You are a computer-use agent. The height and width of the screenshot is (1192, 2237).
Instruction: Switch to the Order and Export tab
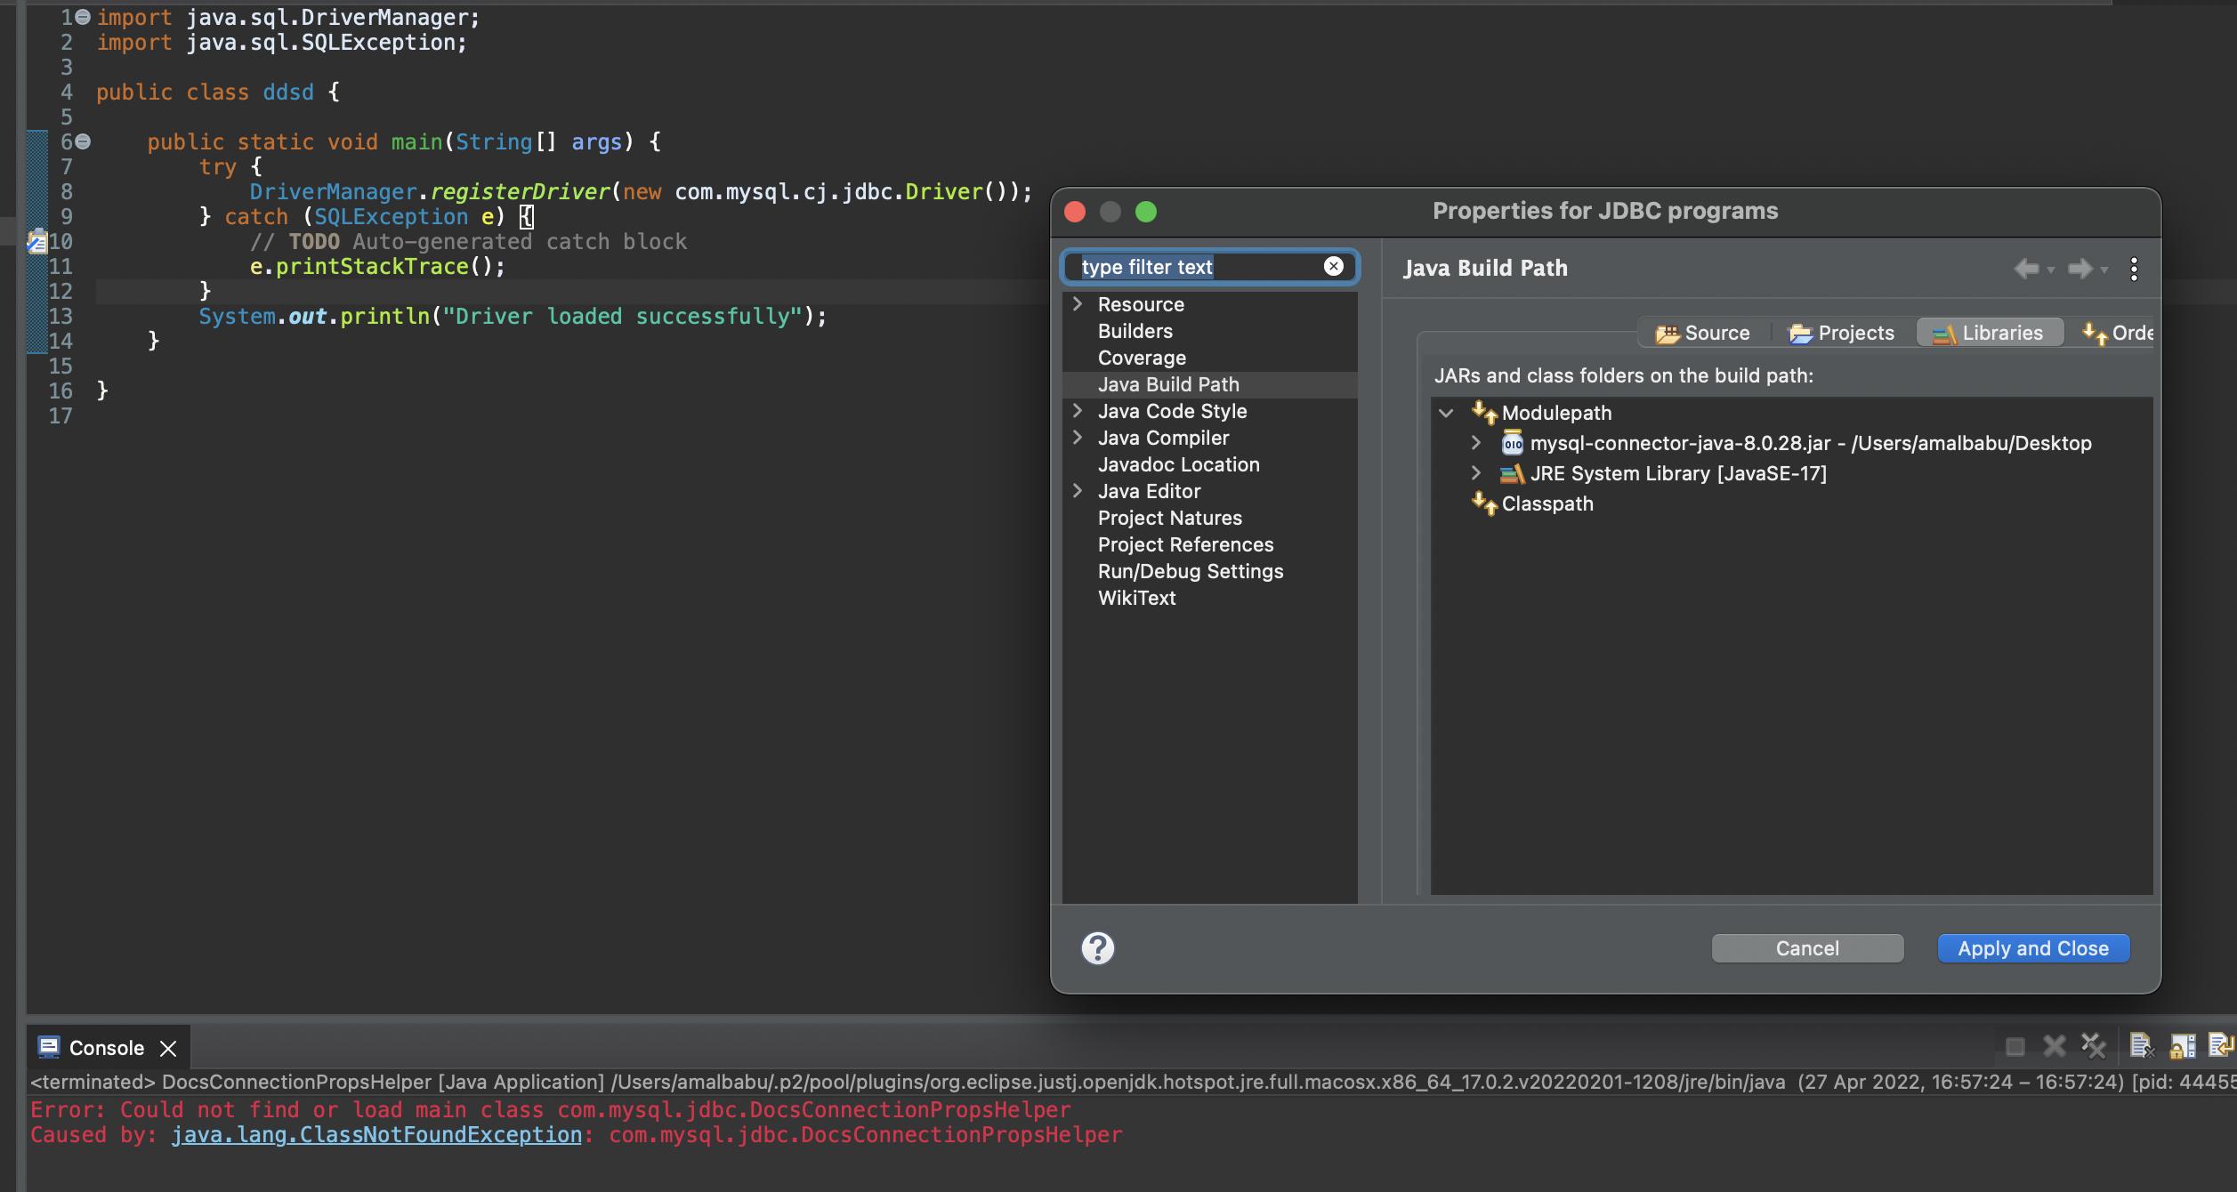[x=2118, y=333]
